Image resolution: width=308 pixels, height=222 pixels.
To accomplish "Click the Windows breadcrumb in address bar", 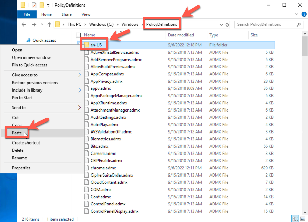I will pyautogui.click(x=130, y=24).
